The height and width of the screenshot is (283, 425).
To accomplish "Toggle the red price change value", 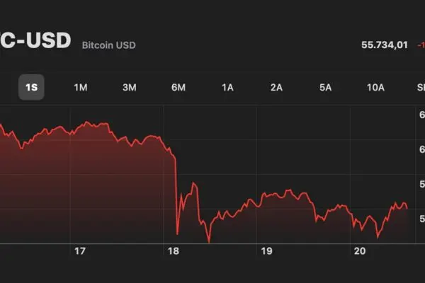I will click(420, 45).
